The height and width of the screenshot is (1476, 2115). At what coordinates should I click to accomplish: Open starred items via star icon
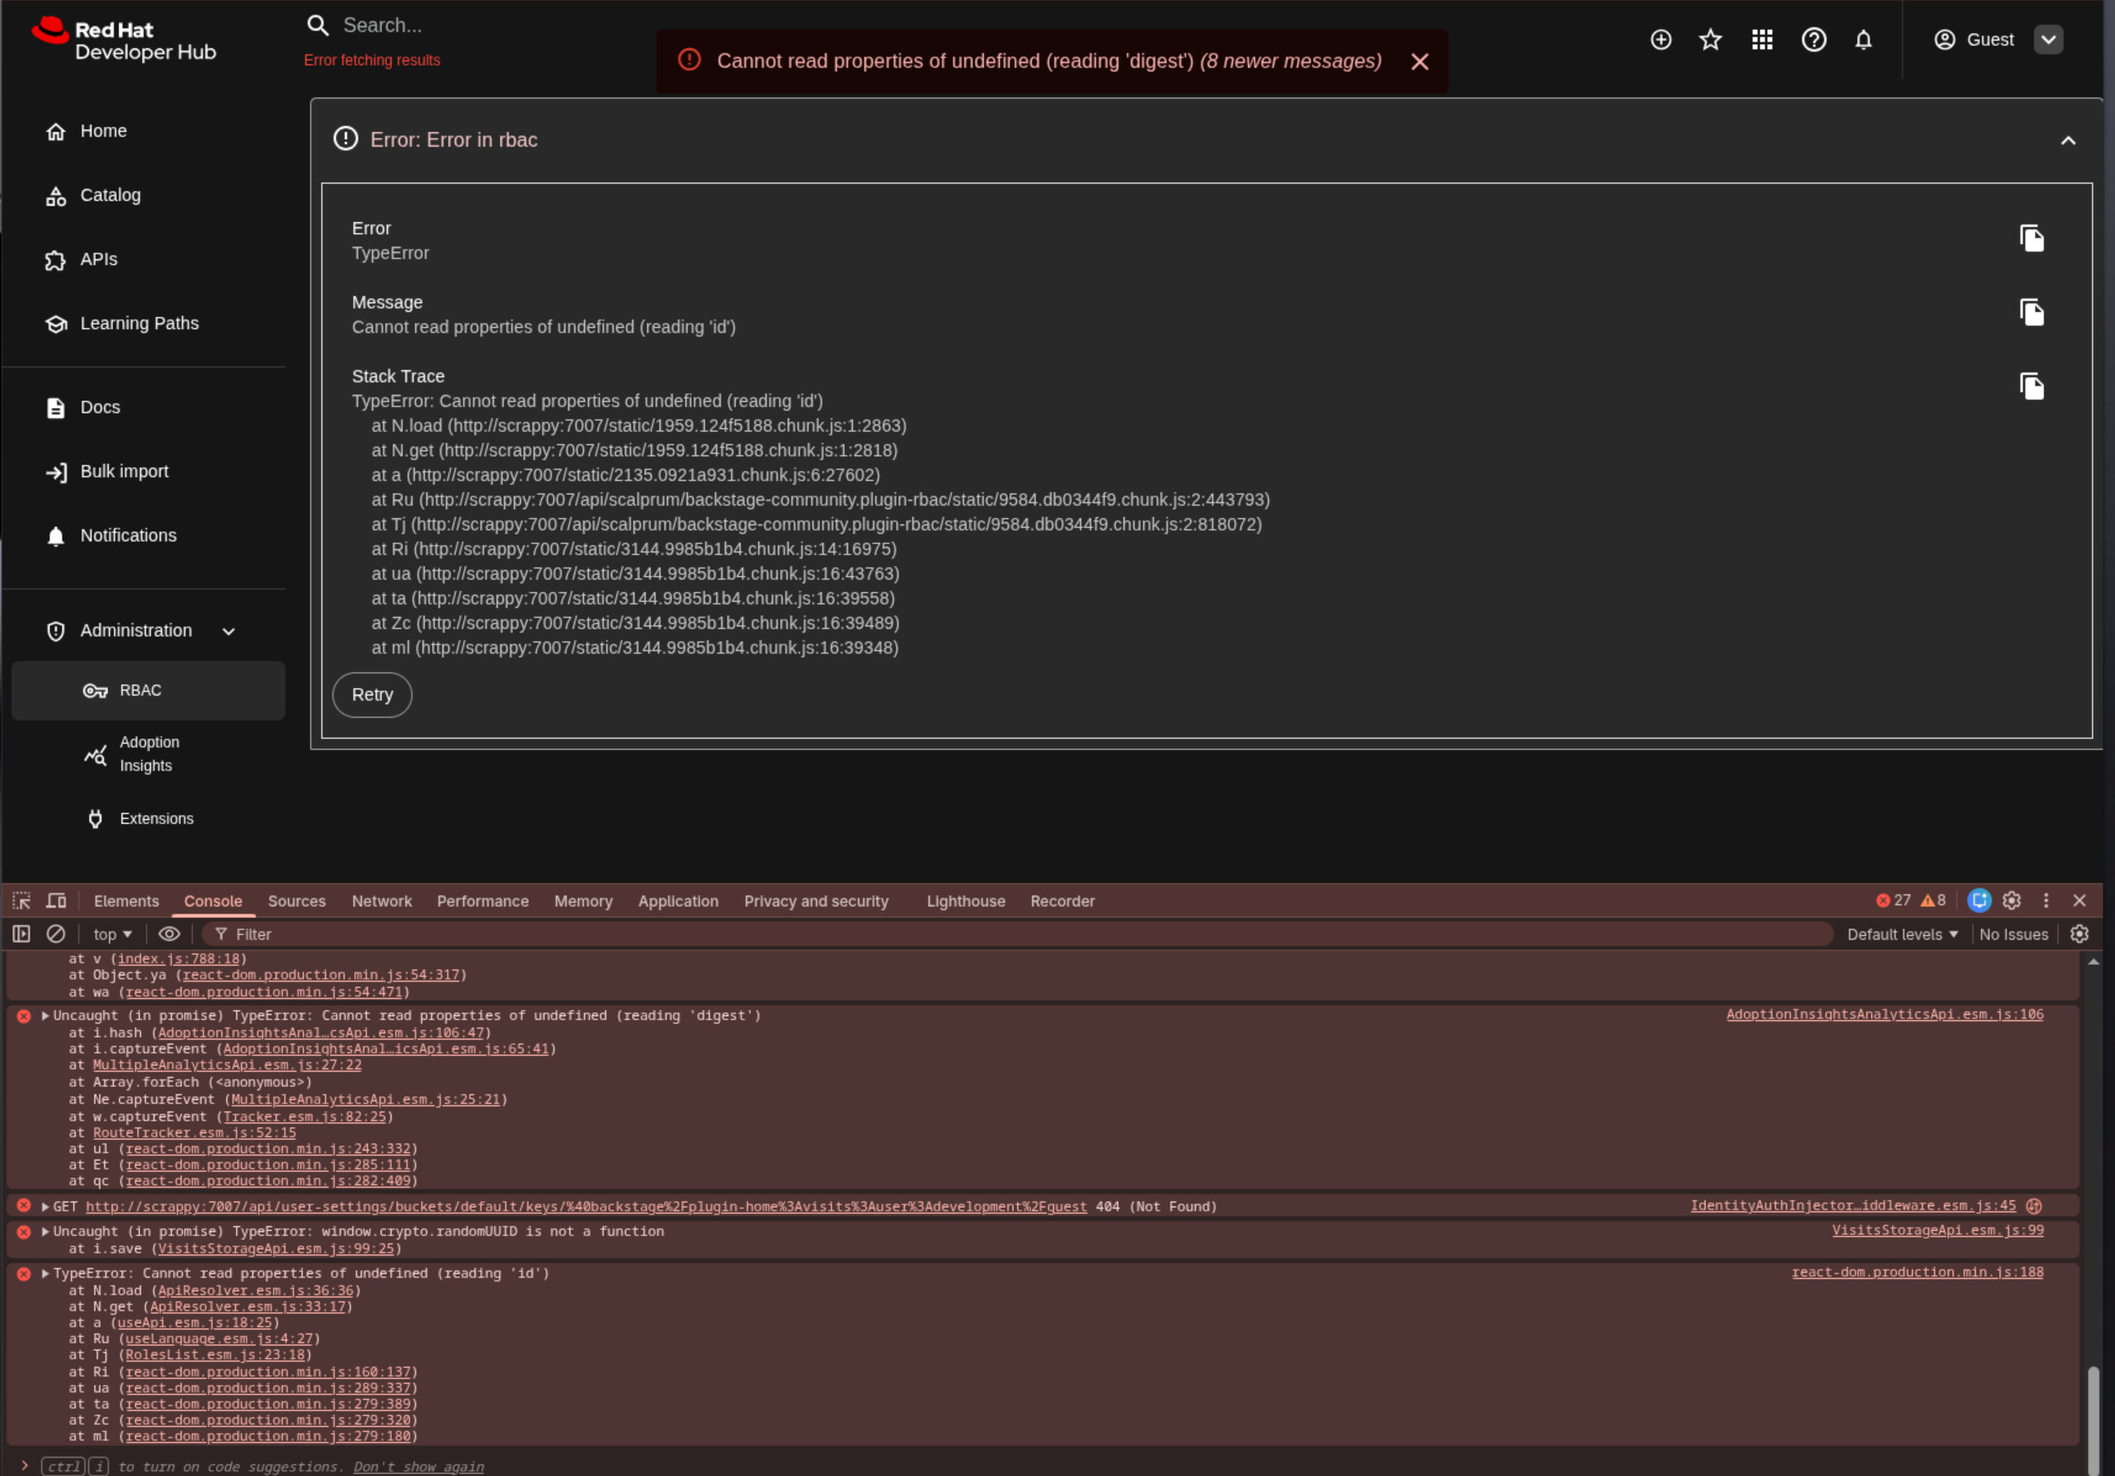1709,39
